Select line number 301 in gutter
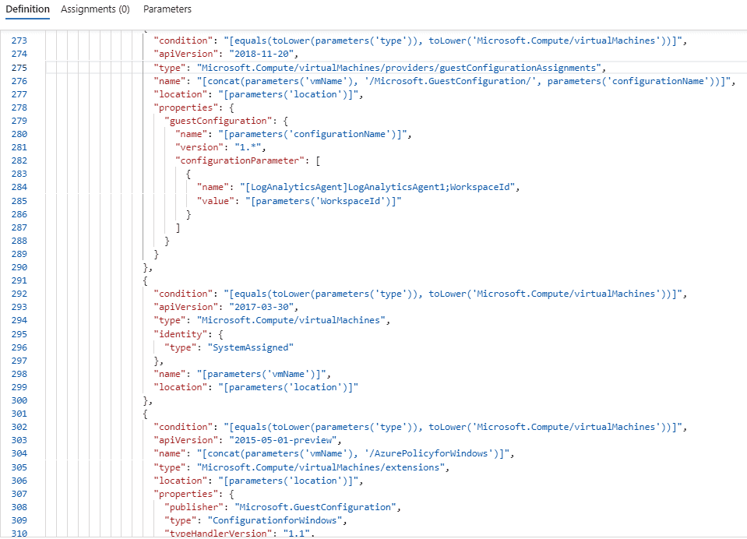The height and width of the screenshot is (539, 747). (x=19, y=414)
